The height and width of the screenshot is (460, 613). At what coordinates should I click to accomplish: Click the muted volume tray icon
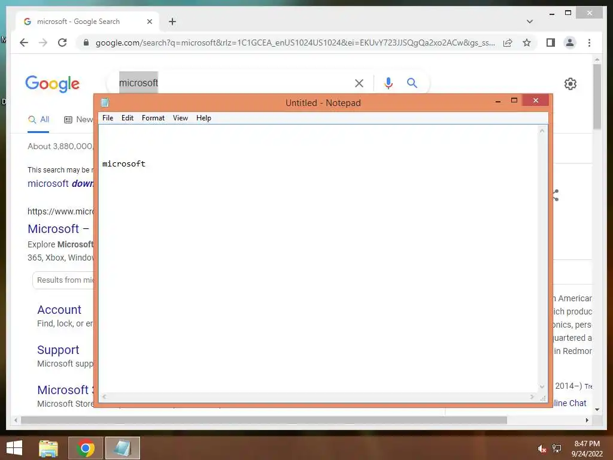541,449
